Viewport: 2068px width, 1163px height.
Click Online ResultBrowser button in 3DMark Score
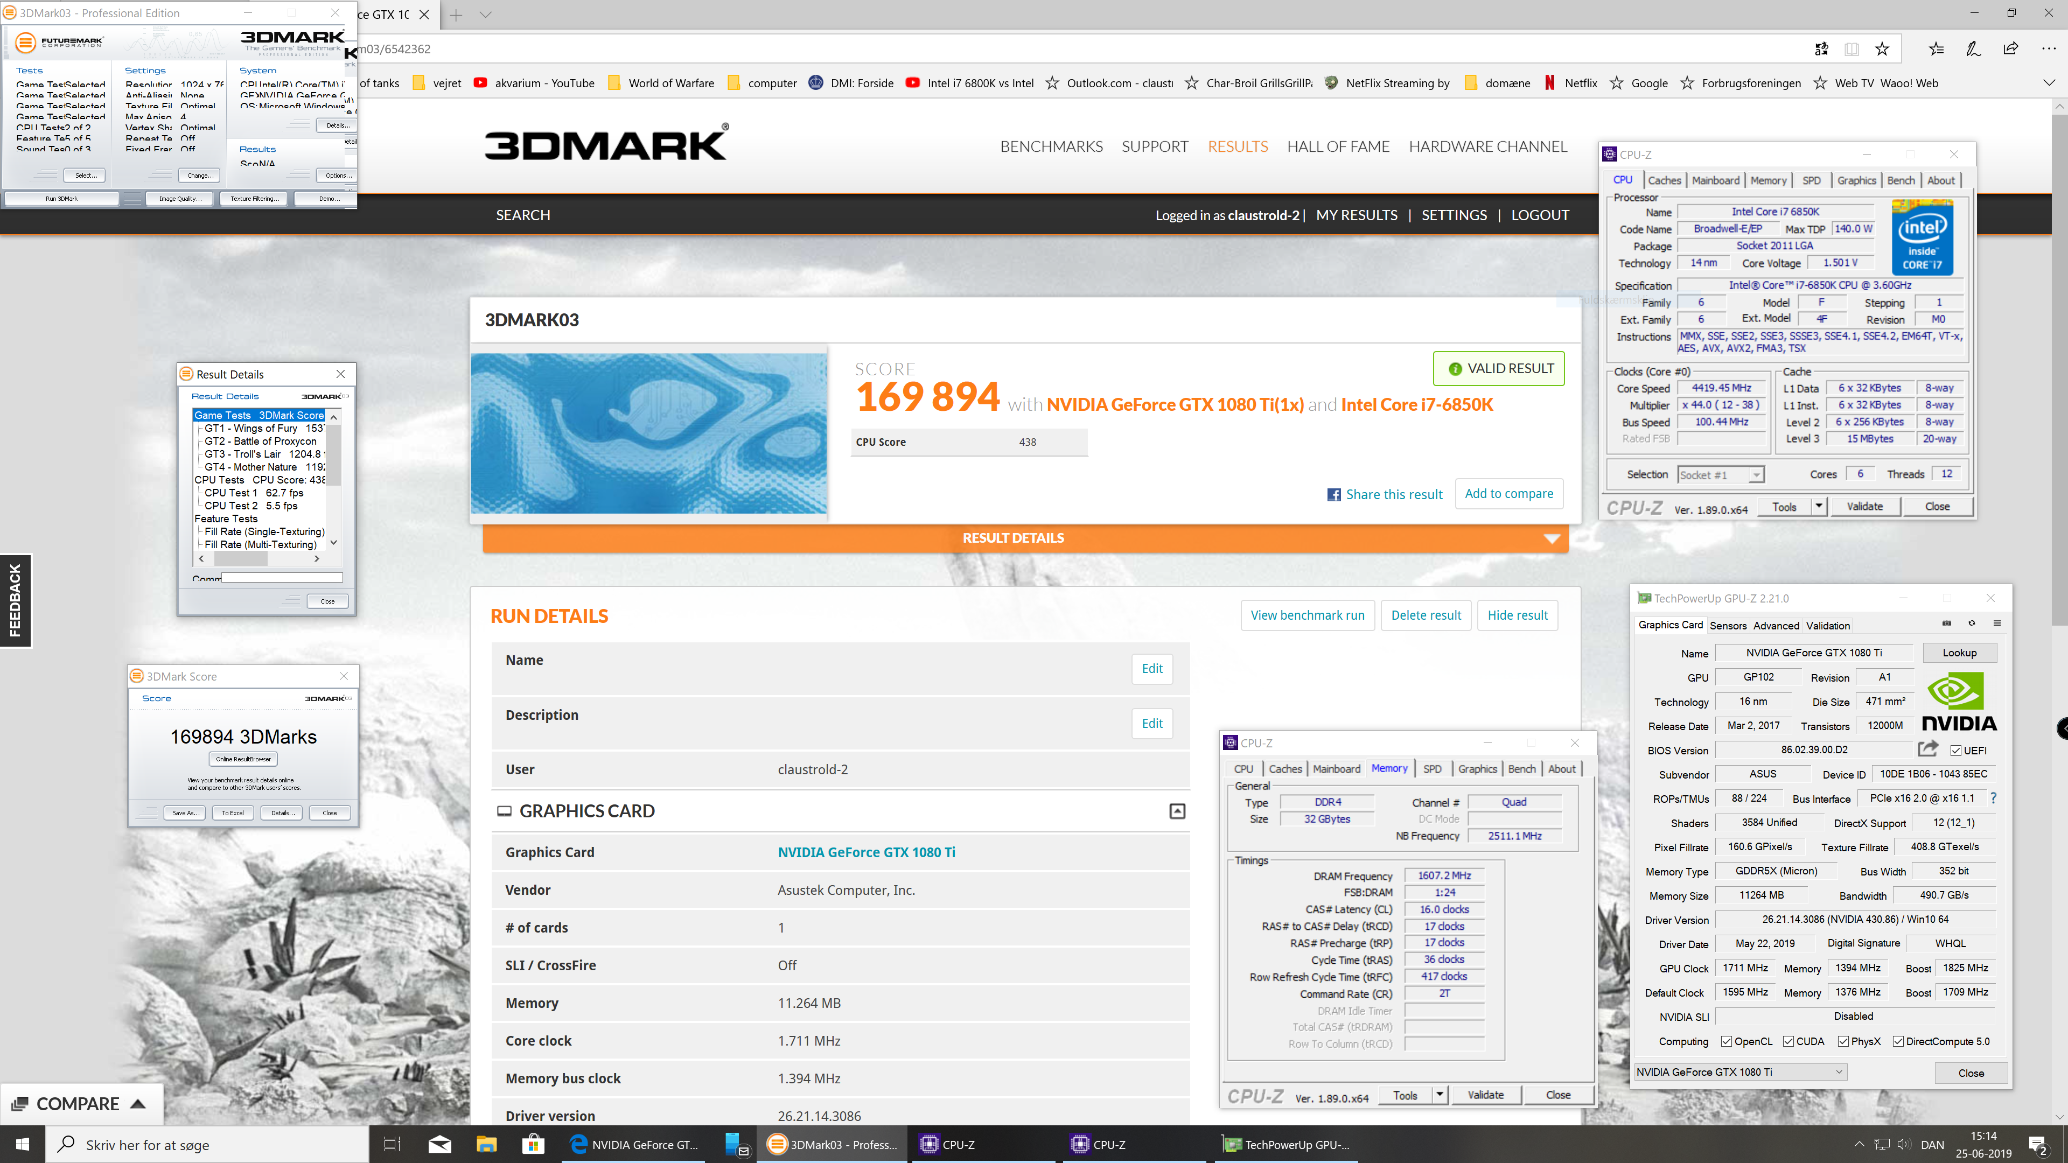[x=243, y=759]
